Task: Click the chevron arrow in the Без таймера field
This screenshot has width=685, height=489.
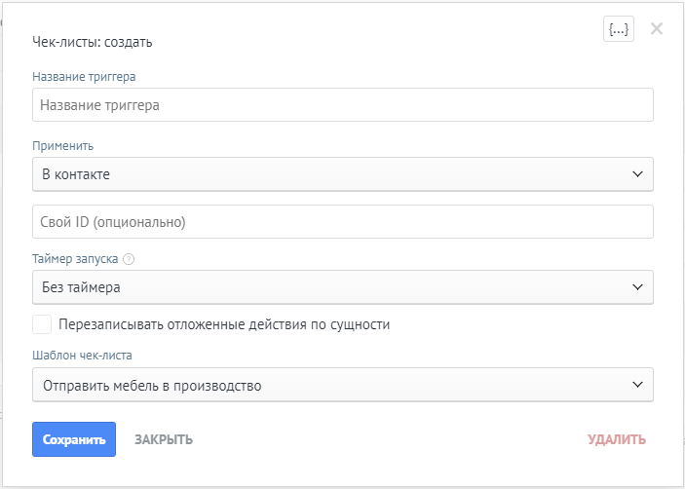Action: point(637,287)
